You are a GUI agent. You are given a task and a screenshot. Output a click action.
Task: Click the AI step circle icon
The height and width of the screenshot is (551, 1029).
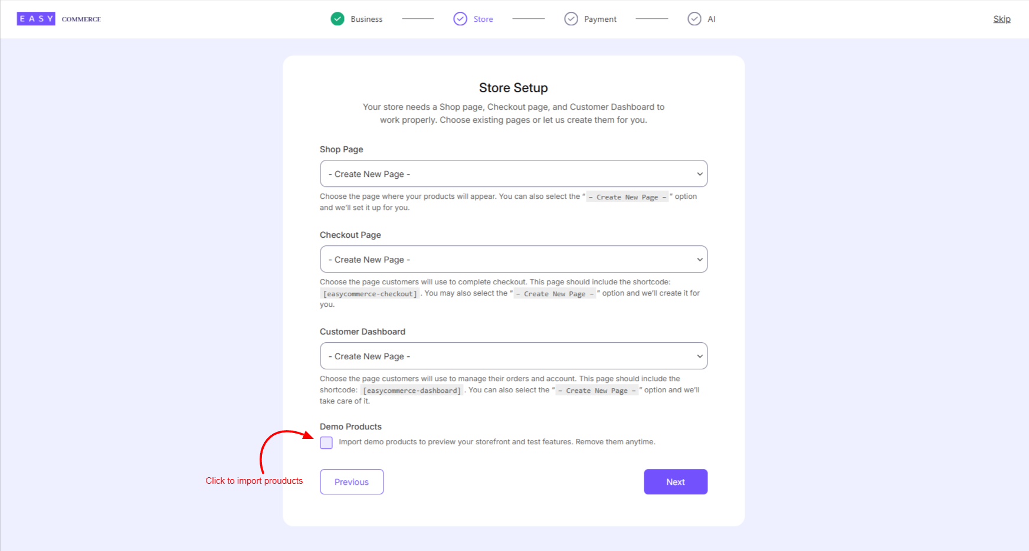694,19
